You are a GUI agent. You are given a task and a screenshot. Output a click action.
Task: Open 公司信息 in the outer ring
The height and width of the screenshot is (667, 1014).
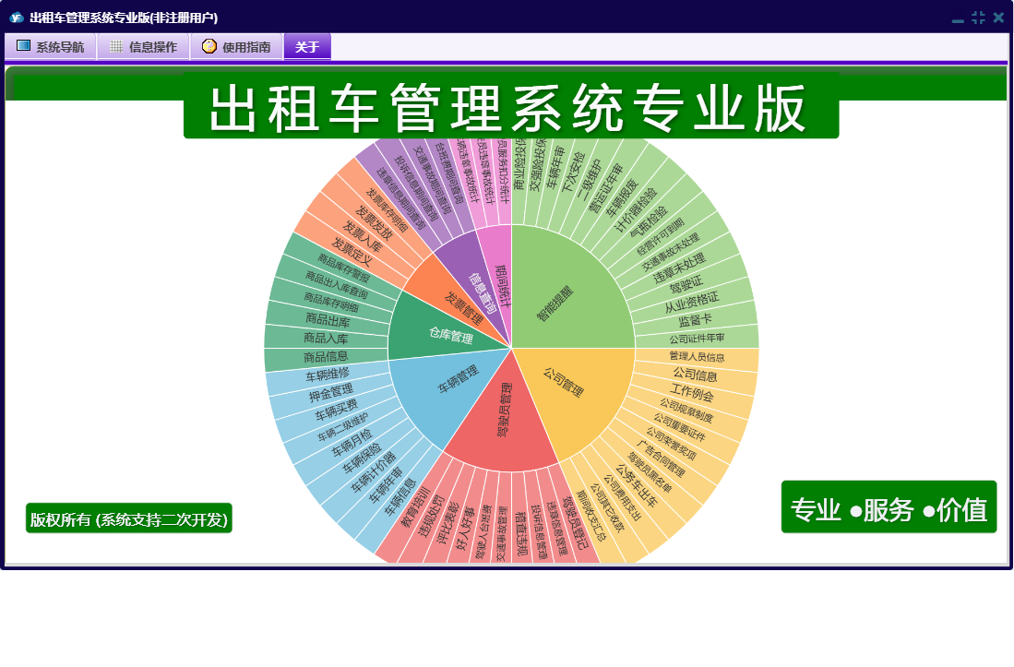(696, 374)
